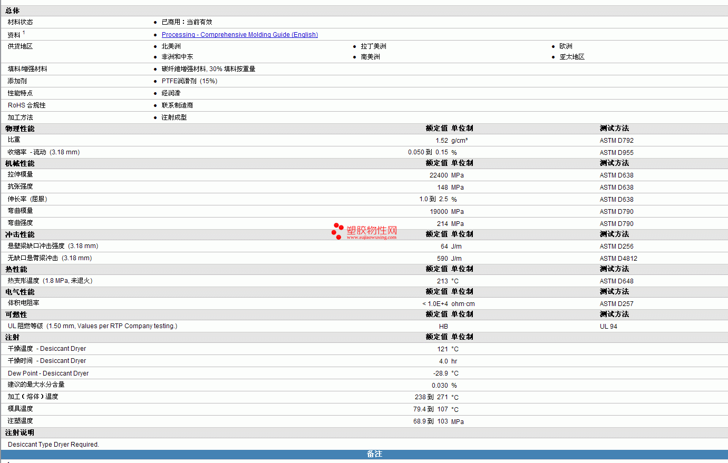Click the 总体 section header
Viewport: 728px width, 463px height.
click(13, 11)
